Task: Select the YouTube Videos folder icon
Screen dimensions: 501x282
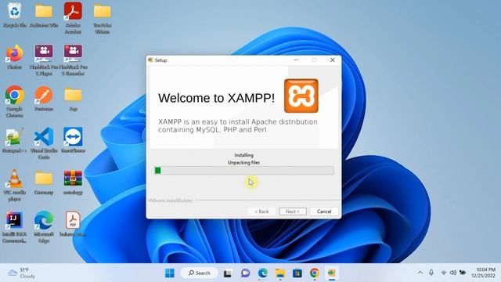Action: click(103, 18)
